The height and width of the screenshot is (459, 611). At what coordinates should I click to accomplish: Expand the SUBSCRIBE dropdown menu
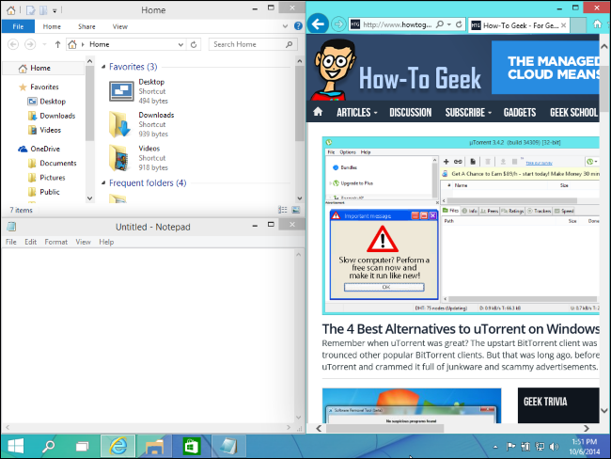[468, 112]
